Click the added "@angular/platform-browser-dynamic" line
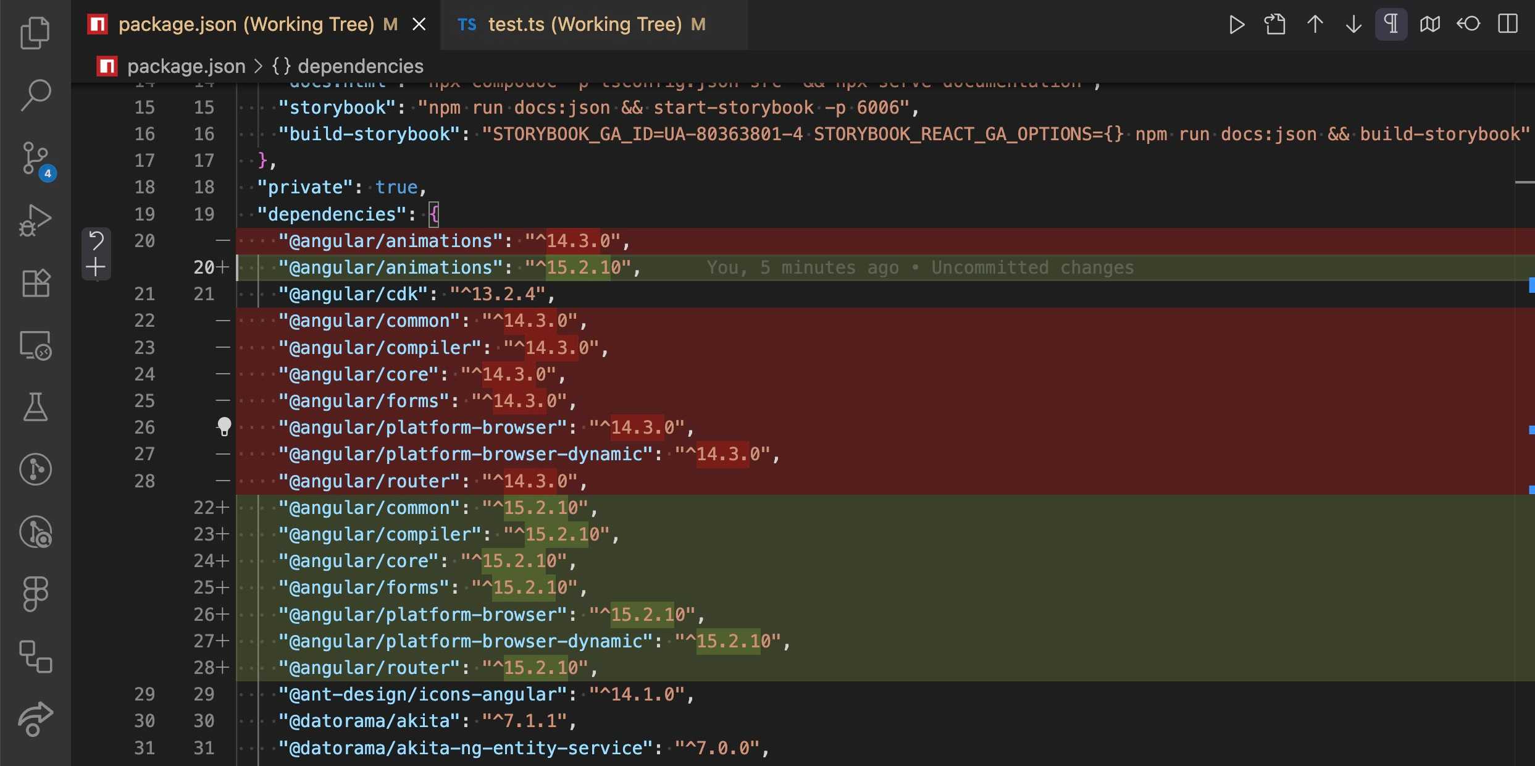The width and height of the screenshot is (1535, 766). (x=885, y=641)
